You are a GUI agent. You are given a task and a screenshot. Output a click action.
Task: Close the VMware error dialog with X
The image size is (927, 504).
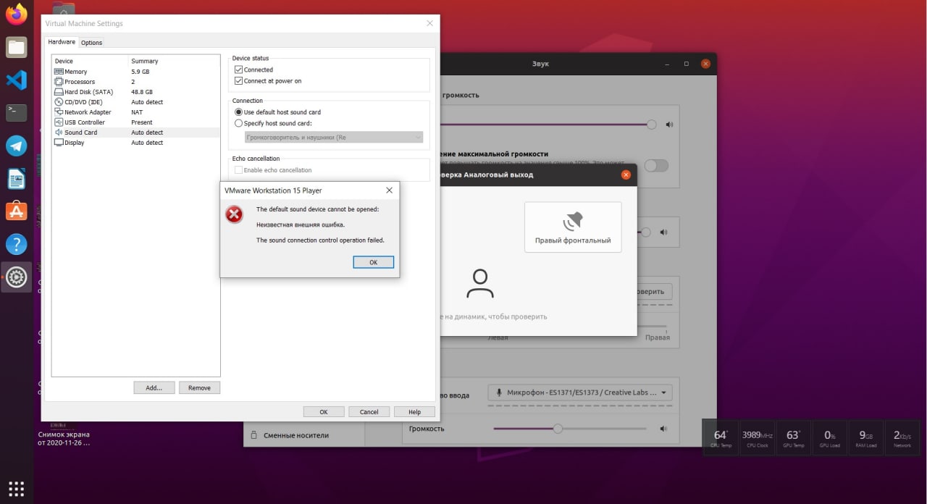point(389,190)
